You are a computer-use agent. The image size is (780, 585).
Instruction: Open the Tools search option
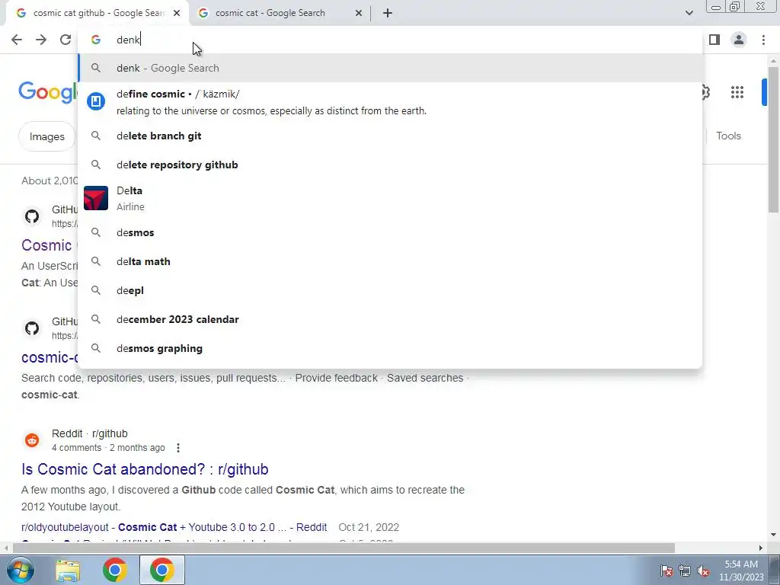pos(728,136)
